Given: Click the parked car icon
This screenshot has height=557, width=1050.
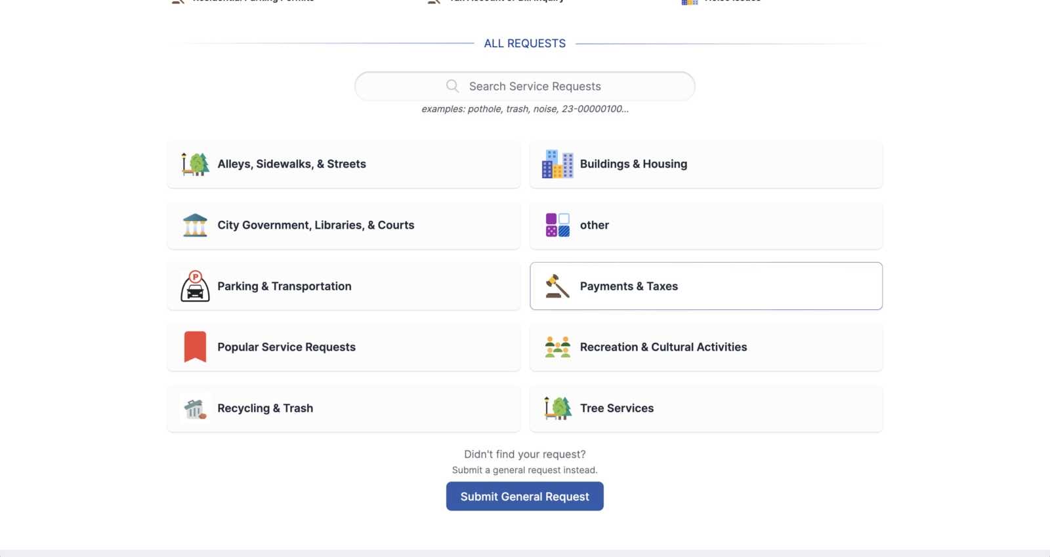Looking at the screenshot, I should pos(195,286).
